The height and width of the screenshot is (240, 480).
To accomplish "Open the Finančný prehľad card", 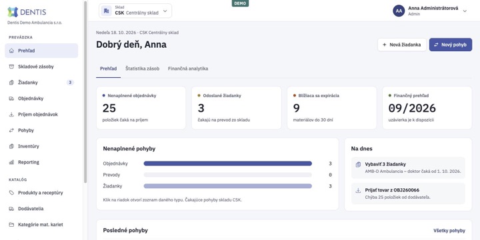I will click(427, 108).
